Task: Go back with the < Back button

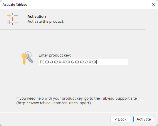Action: click(121, 119)
